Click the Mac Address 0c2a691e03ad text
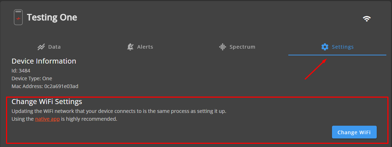Screen dimensions: 392x147 [45, 86]
